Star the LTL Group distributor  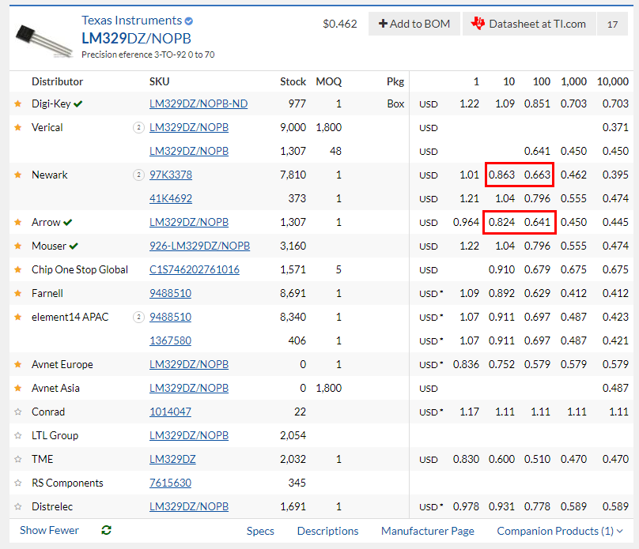(x=18, y=435)
